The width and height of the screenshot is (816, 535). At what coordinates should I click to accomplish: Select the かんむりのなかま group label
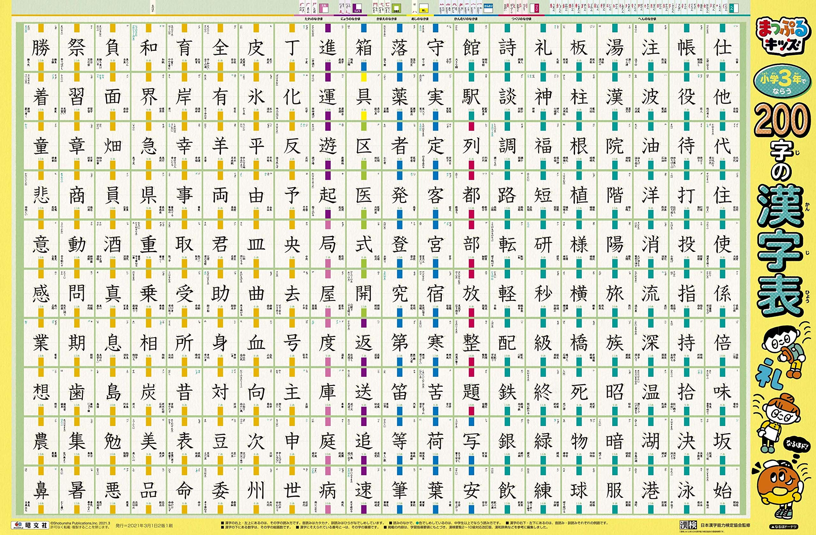(x=466, y=19)
